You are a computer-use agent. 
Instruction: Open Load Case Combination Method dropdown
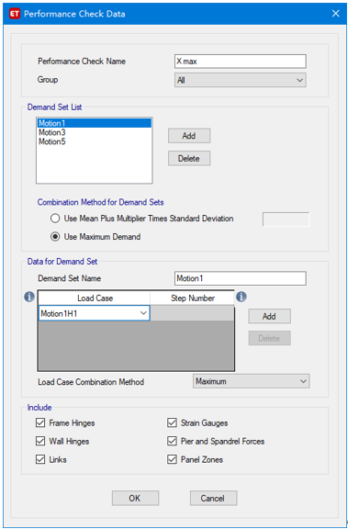(252, 381)
